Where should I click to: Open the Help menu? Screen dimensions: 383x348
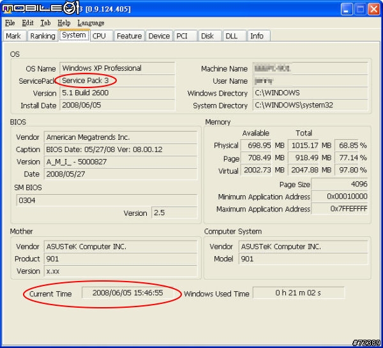(64, 23)
